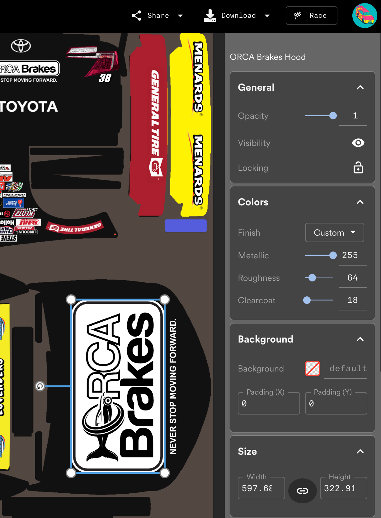Image resolution: width=381 pixels, height=518 pixels.
Task: Click the Padding (X) input field
Action: click(x=269, y=403)
